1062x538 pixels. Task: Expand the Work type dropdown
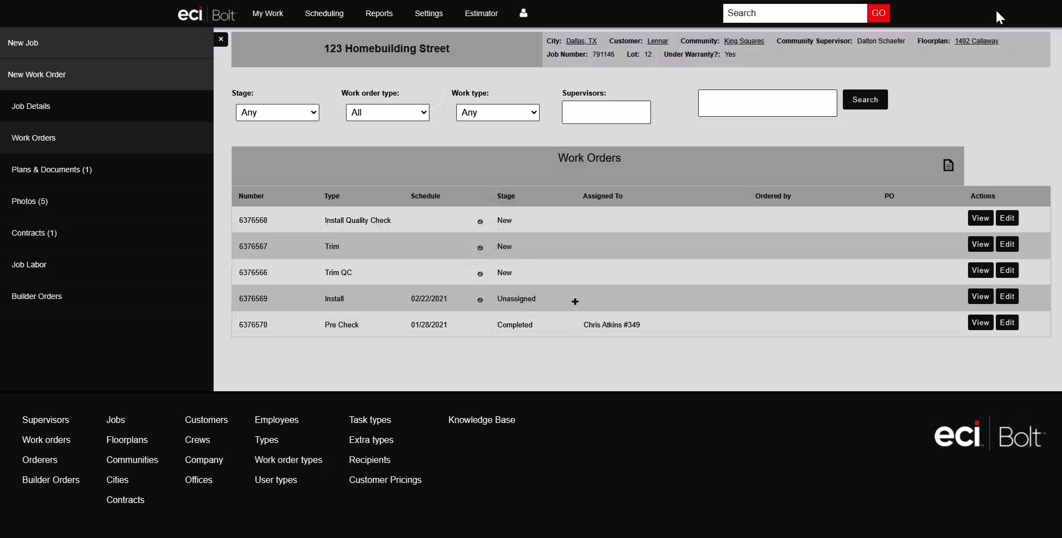497,112
